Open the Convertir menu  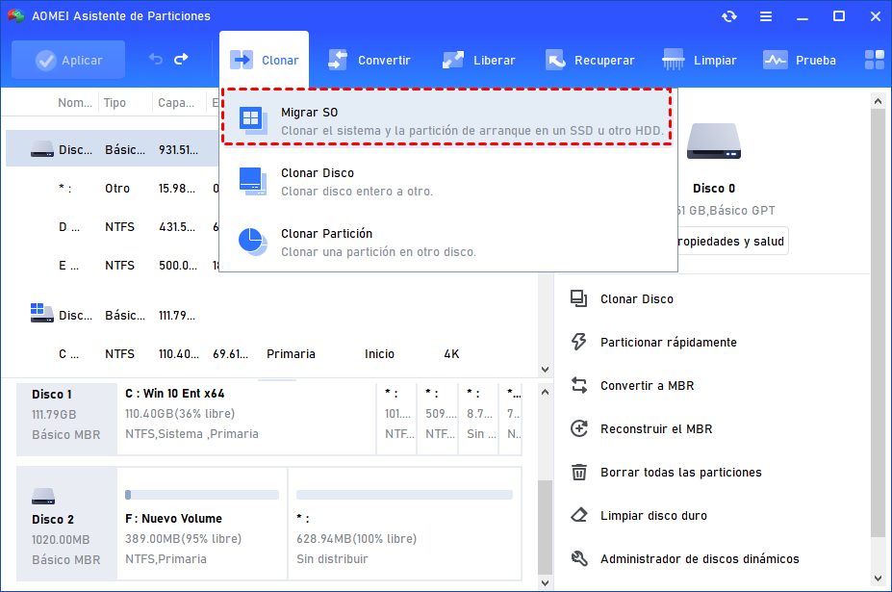tap(370, 60)
